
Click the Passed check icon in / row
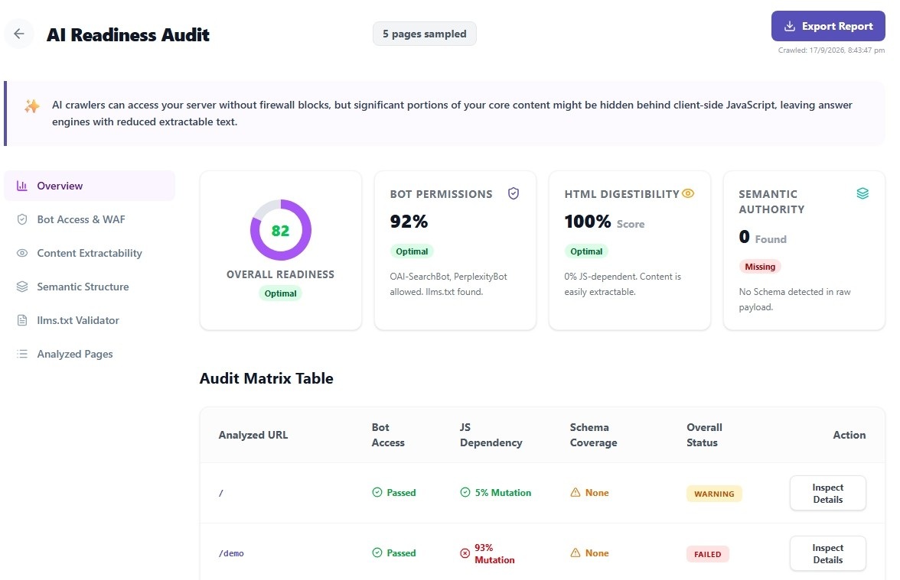(x=377, y=492)
